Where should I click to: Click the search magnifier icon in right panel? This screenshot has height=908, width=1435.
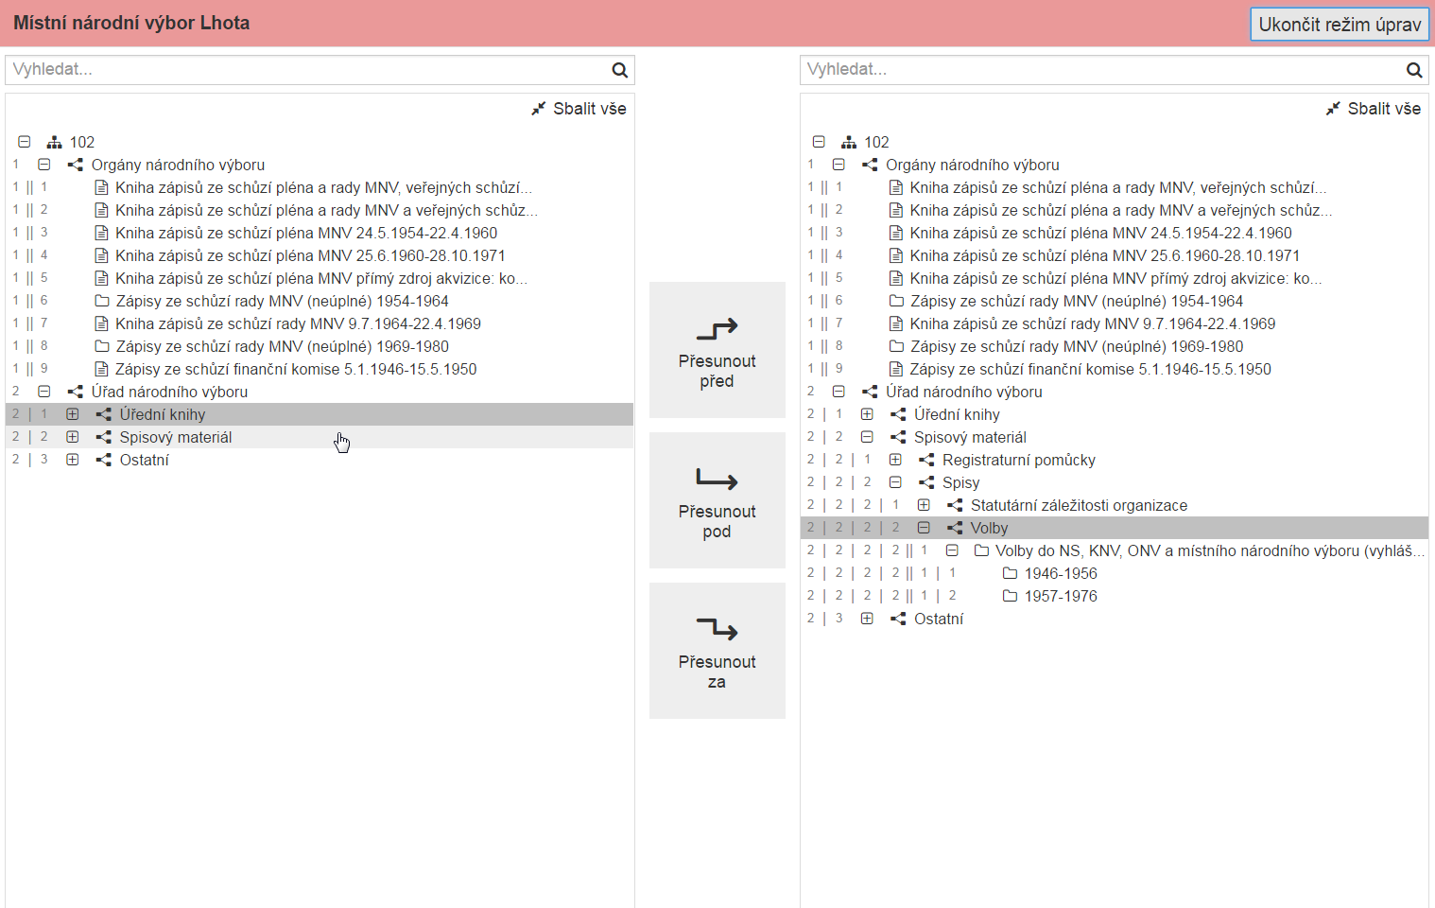click(1413, 70)
